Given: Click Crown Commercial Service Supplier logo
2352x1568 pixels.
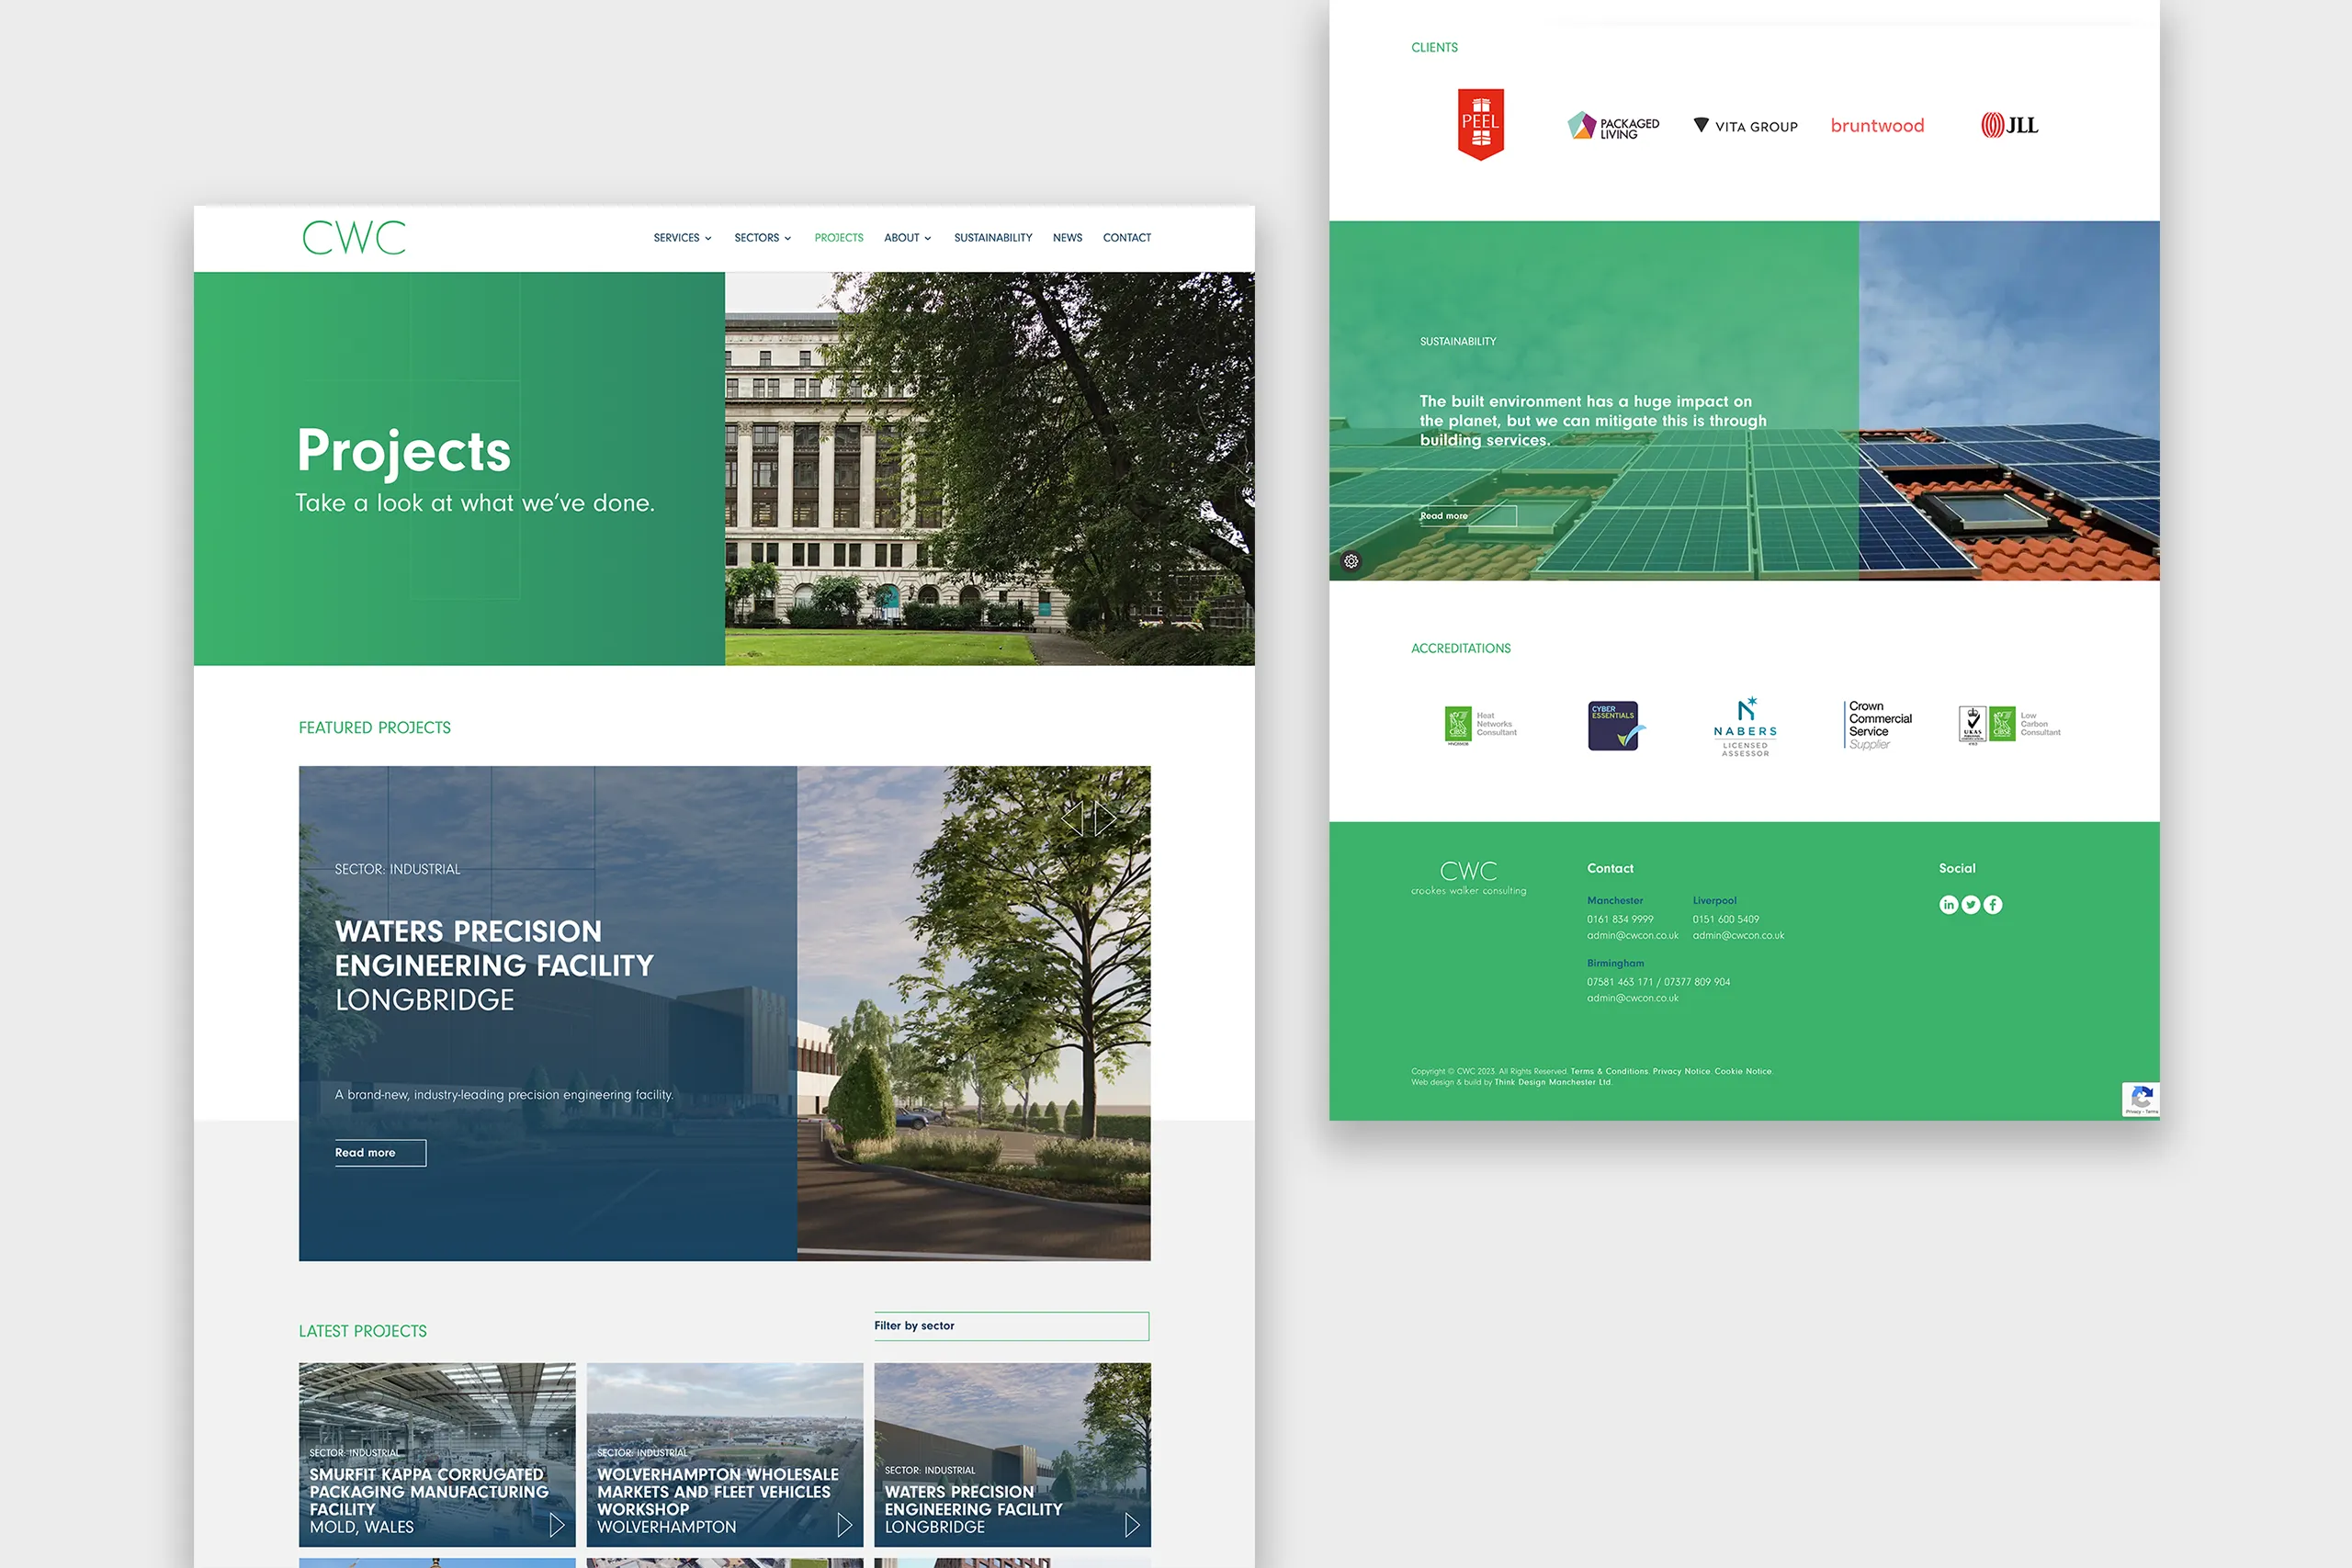Looking at the screenshot, I should pyautogui.click(x=1878, y=725).
